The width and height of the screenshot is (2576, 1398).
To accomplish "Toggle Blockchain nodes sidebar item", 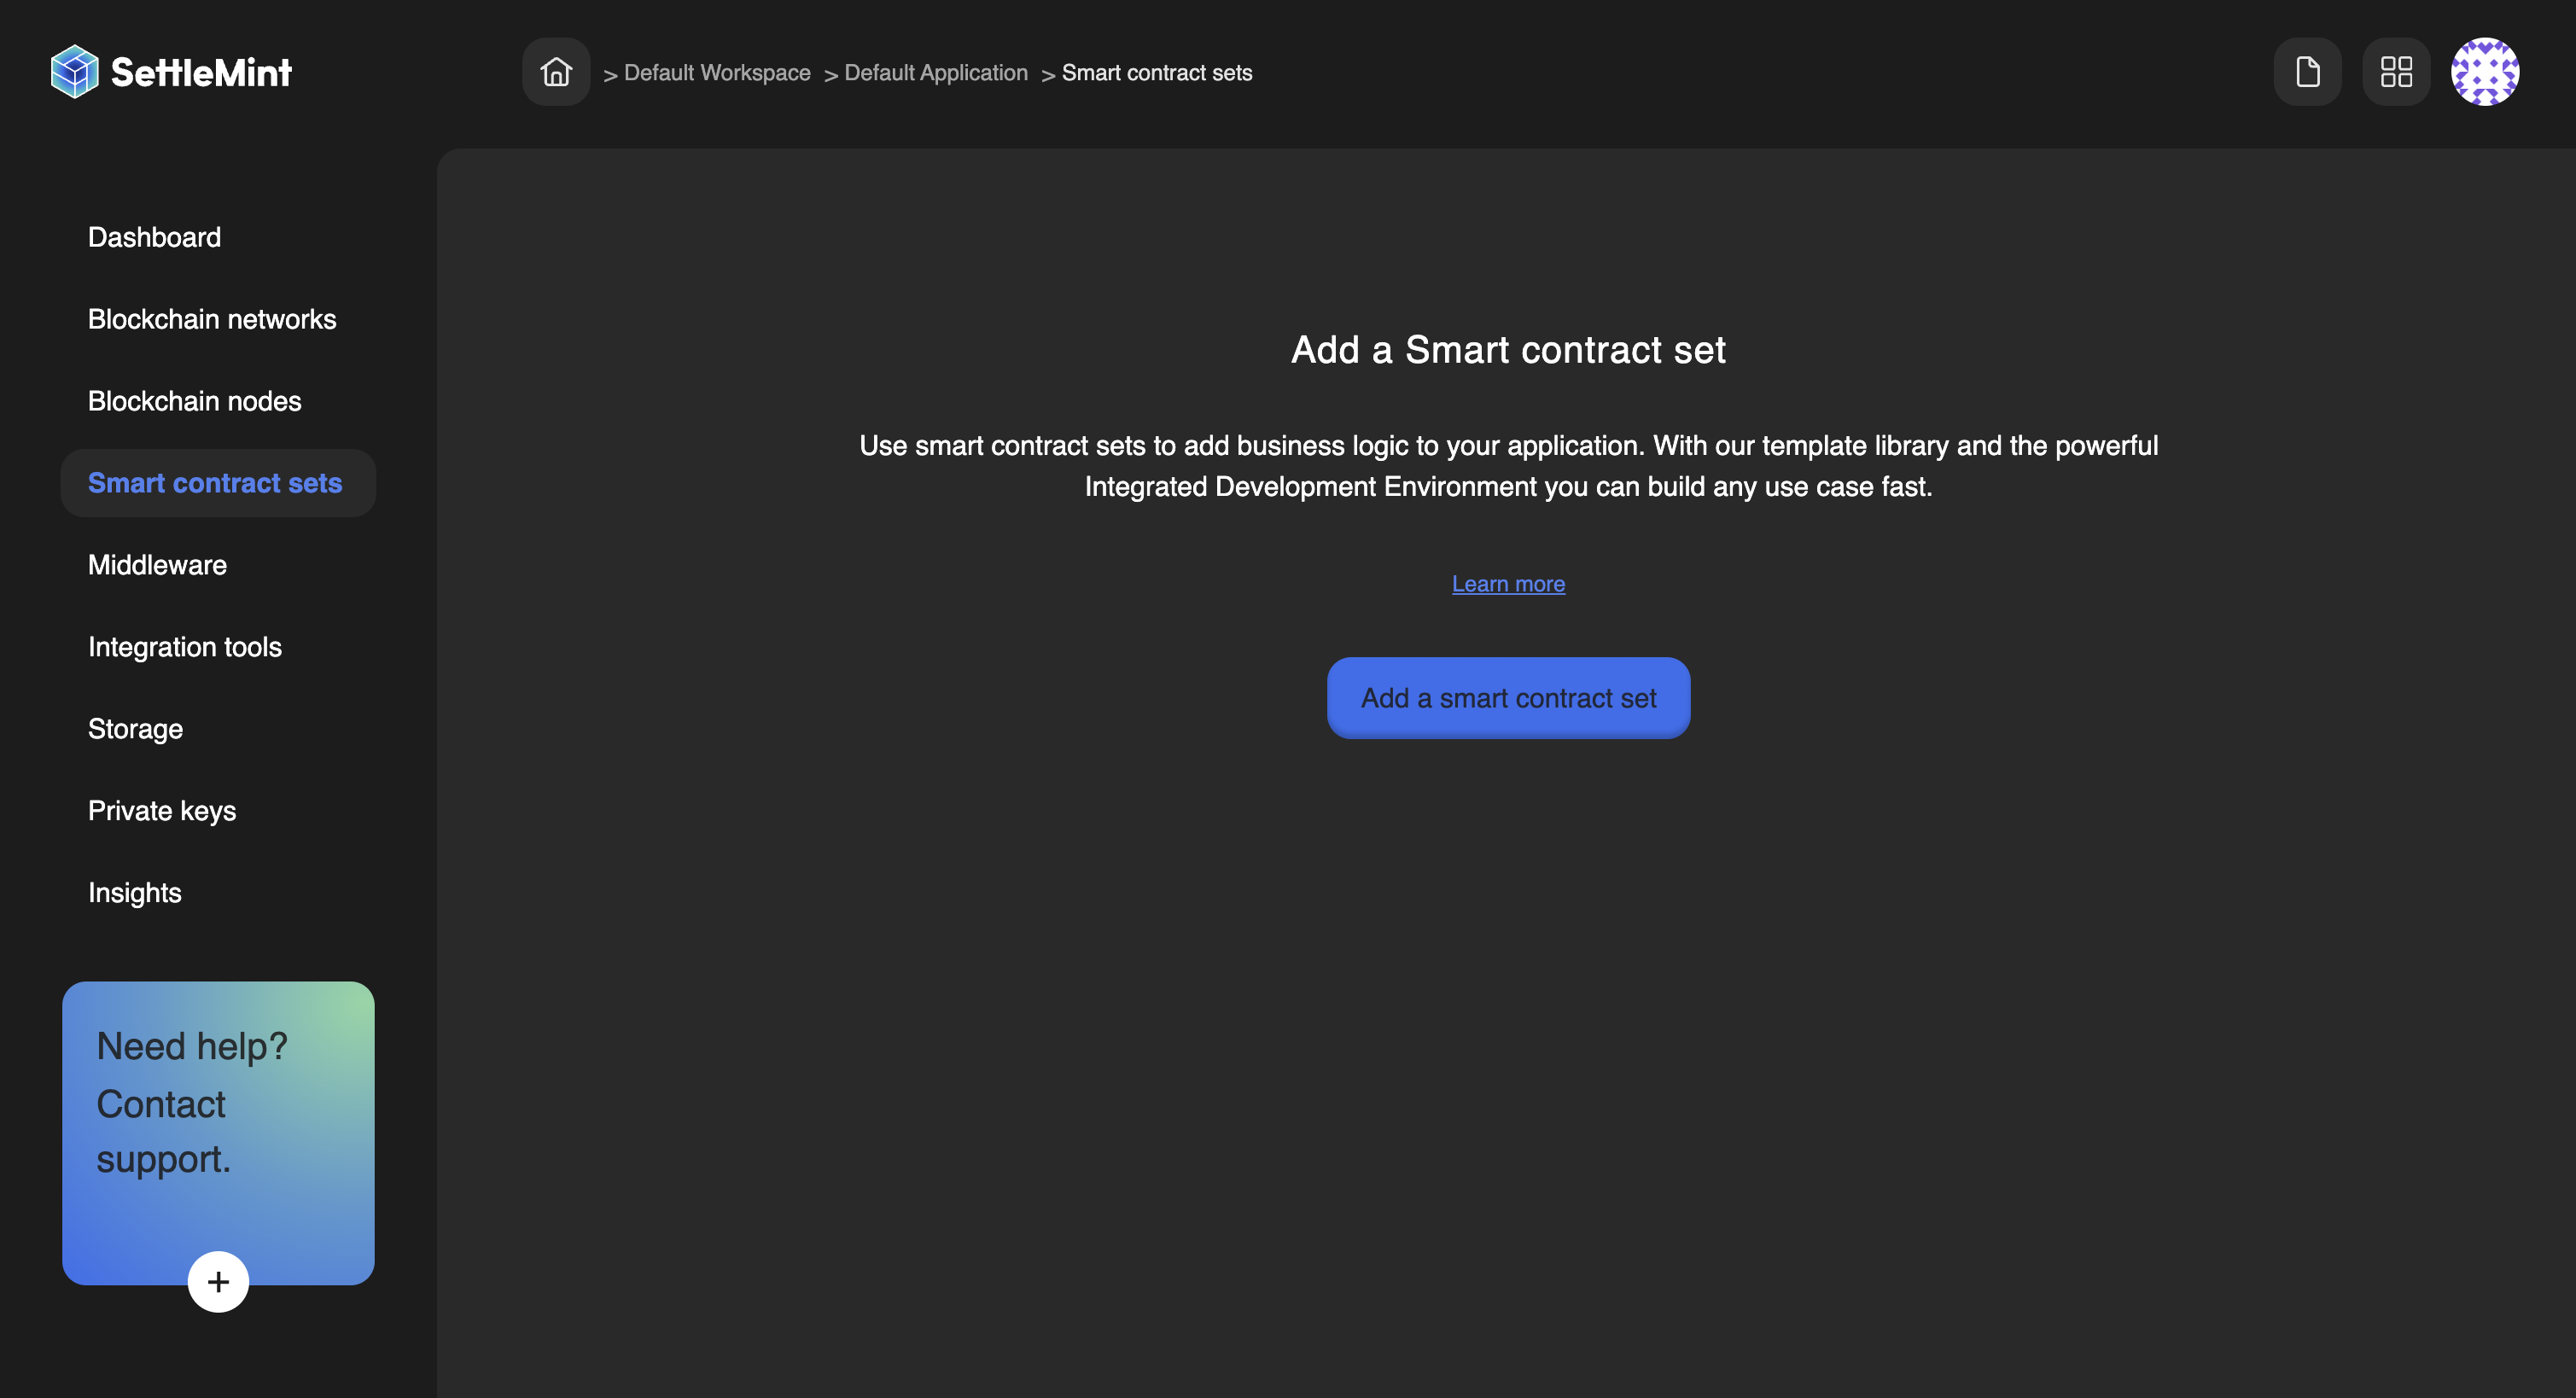I will click(x=195, y=399).
